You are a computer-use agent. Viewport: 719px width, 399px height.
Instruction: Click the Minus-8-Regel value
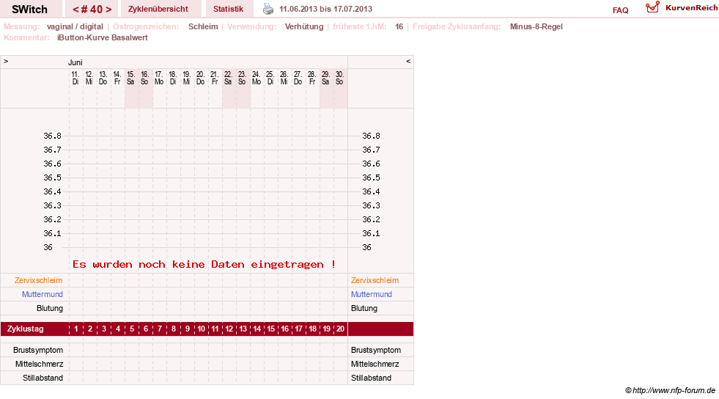point(536,26)
